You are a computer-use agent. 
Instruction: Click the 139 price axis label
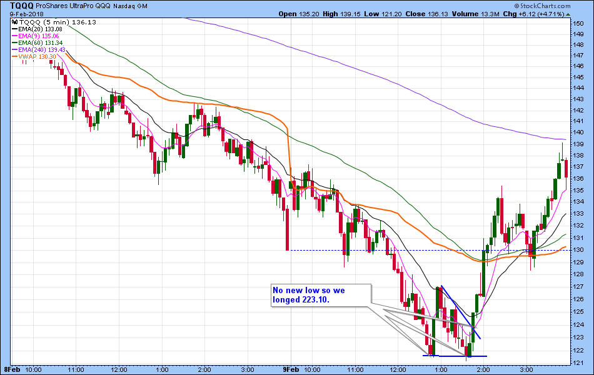pyautogui.click(x=578, y=144)
